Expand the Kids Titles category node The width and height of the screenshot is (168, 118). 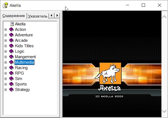click(5, 46)
